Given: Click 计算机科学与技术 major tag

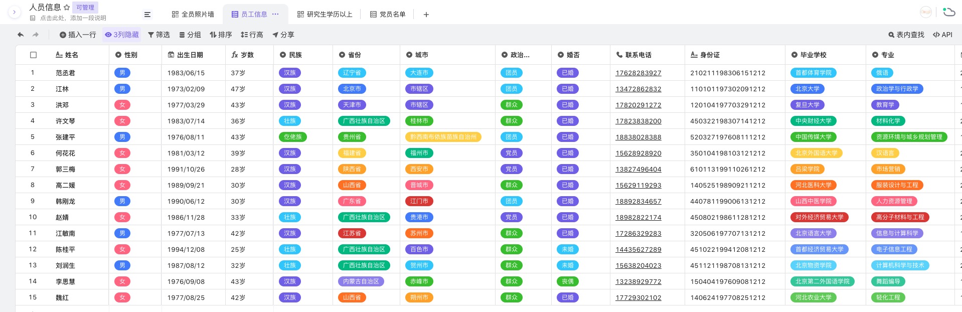Looking at the screenshot, I should 900,265.
